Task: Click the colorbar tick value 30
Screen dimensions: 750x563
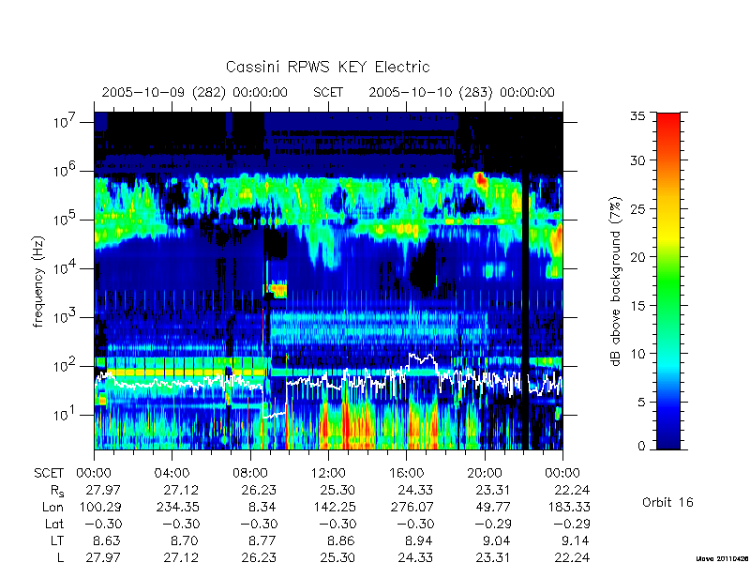Action: click(x=637, y=160)
